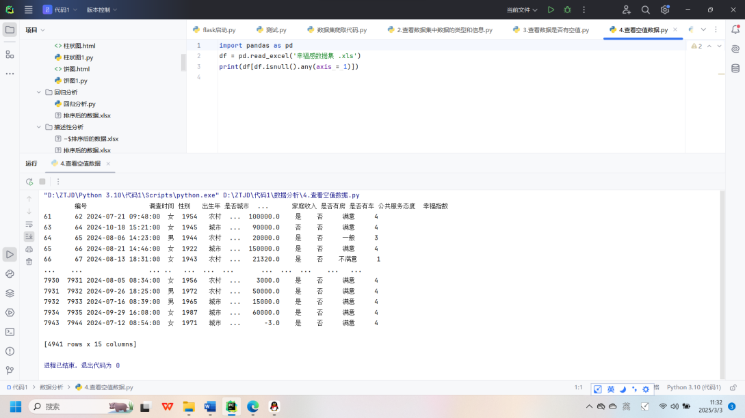Open Python Packages layers icon
This screenshot has width=745, height=418.
(x=10, y=293)
